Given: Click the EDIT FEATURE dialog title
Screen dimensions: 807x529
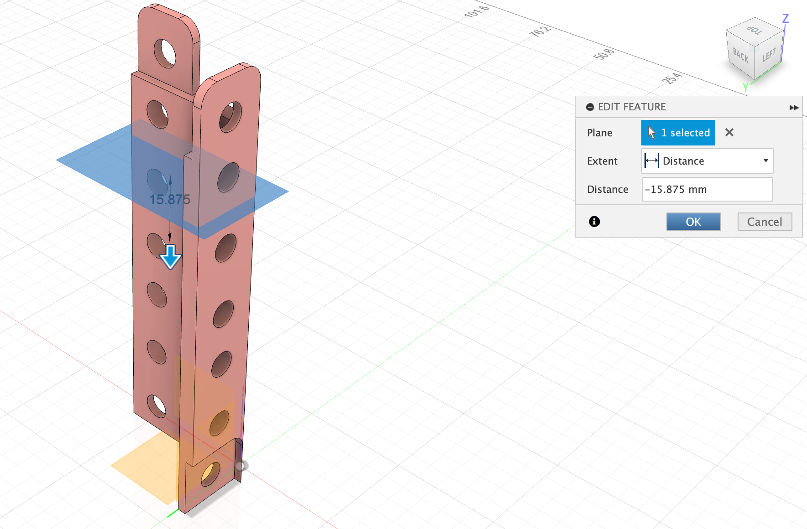Looking at the screenshot, I should click(x=632, y=107).
